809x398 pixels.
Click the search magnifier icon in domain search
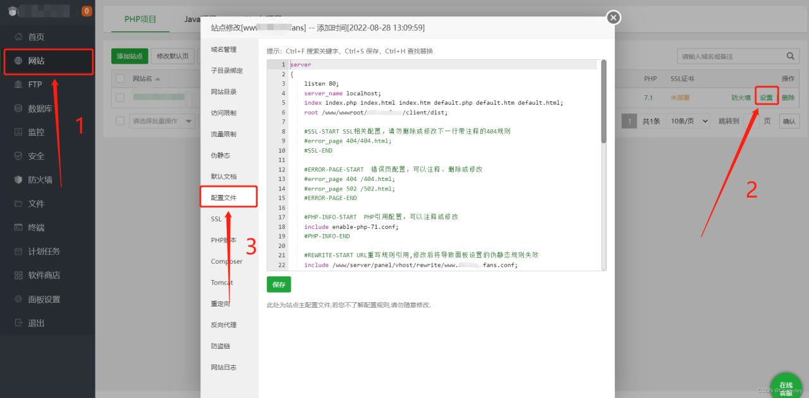pos(790,56)
